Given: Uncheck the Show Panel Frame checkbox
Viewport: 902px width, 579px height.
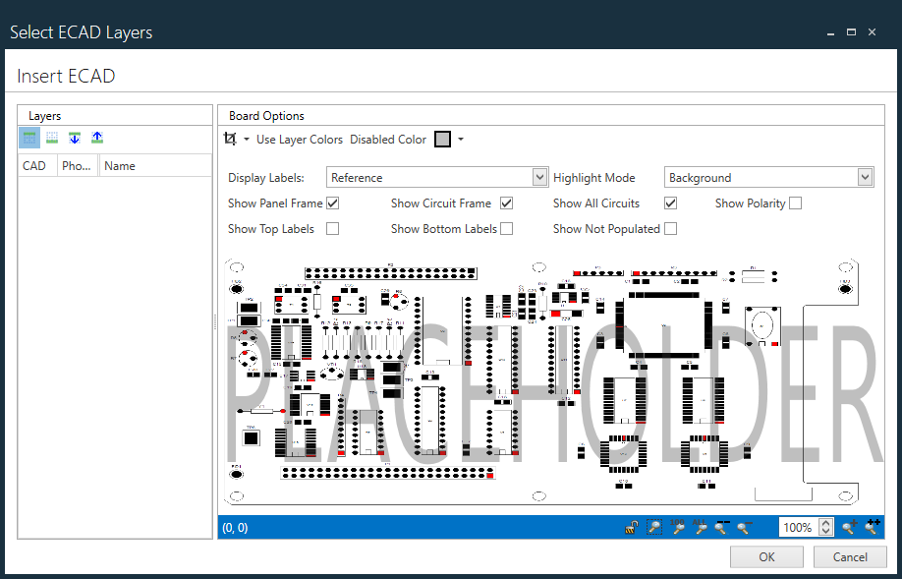Looking at the screenshot, I should tap(332, 203).
